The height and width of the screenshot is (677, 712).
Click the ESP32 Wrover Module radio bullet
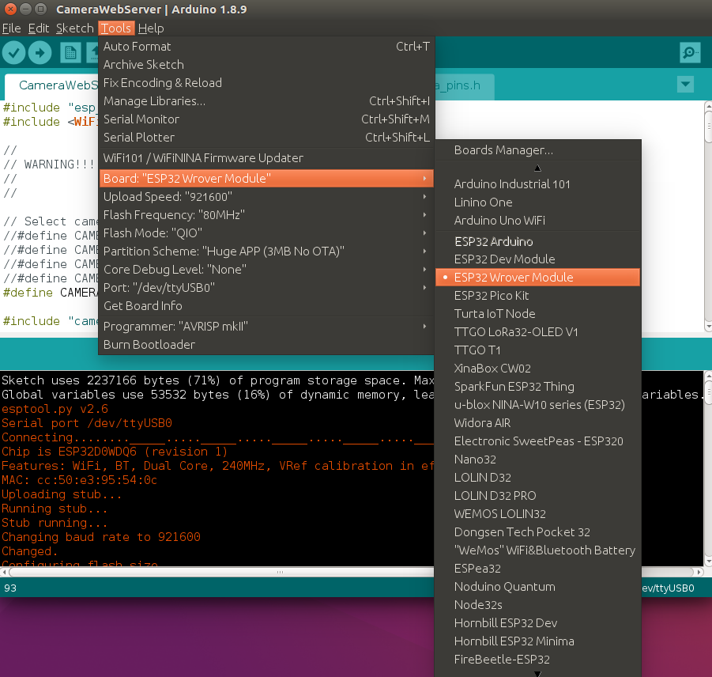click(x=445, y=277)
